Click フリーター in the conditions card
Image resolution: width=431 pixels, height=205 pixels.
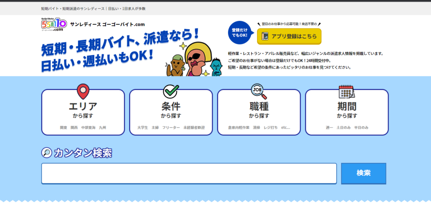(171, 128)
